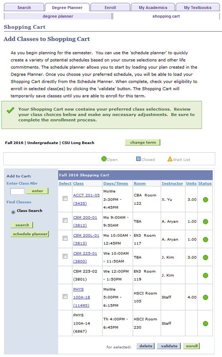Click the Open status circle for CEM 225-02
222x357 pixels.
206,275
